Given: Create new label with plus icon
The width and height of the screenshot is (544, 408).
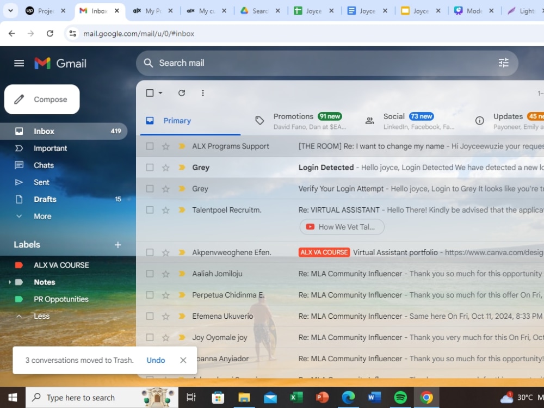Looking at the screenshot, I should [x=118, y=245].
